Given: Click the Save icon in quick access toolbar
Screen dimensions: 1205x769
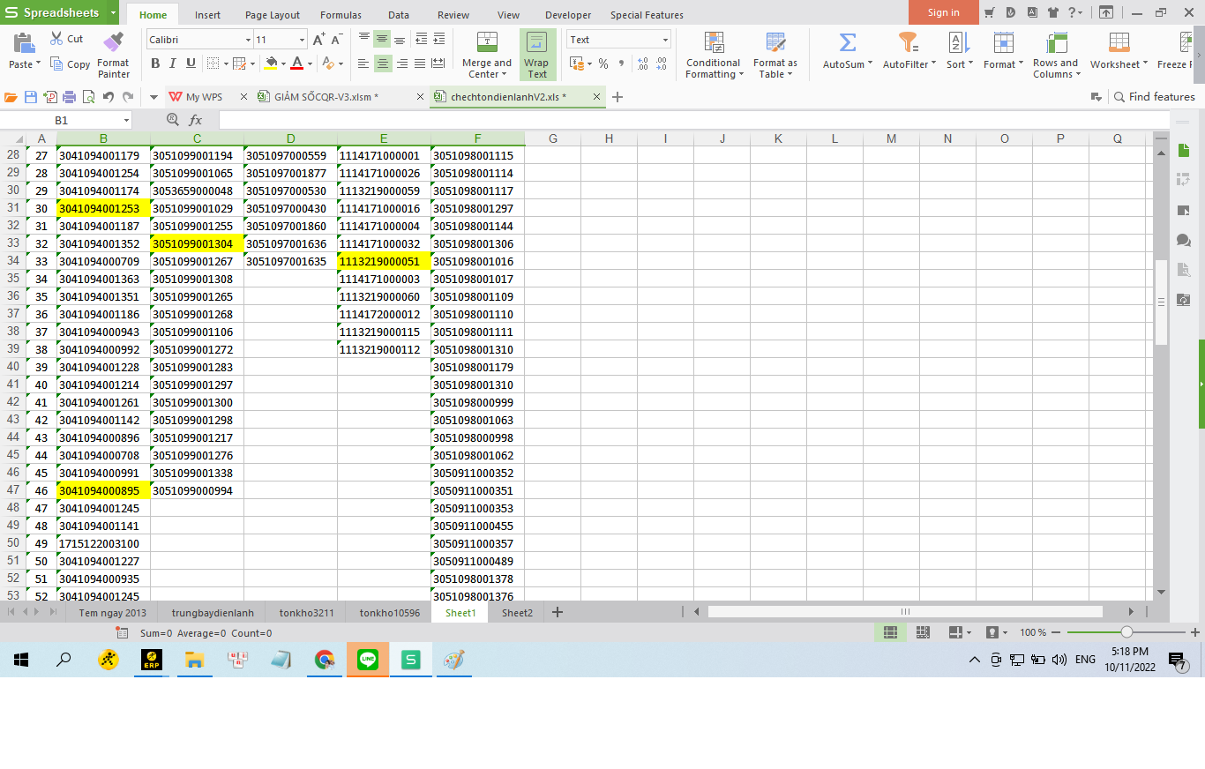Looking at the screenshot, I should pos(31,97).
